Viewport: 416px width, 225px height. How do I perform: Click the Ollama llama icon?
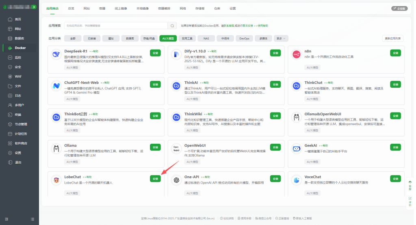56,149
